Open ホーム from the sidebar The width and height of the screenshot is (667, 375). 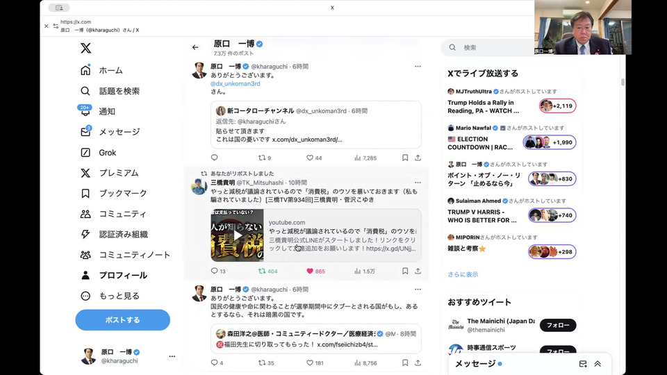point(101,70)
